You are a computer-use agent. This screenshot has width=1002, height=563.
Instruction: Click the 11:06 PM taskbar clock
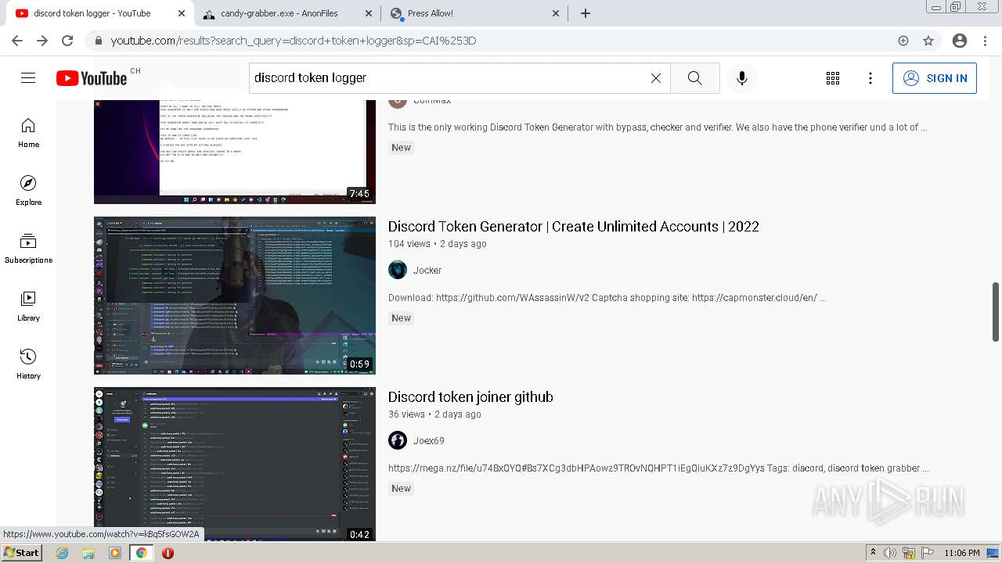click(962, 553)
